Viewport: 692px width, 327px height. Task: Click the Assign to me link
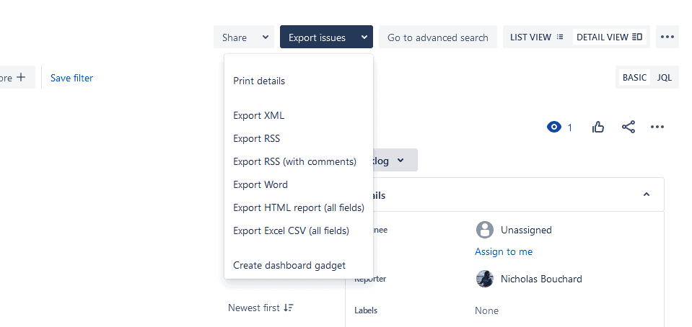(504, 251)
